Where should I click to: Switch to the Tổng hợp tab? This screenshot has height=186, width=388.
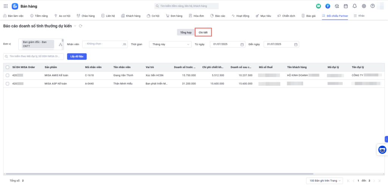click(x=186, y=33)
